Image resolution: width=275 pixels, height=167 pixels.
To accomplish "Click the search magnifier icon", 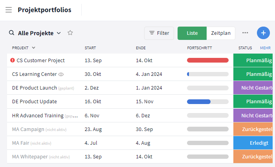I will [x=12, y=33].
